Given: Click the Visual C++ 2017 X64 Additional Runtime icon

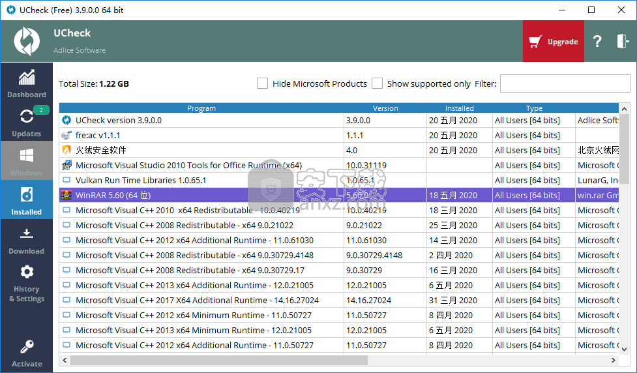Looking at the screenshot, I should point(67,300).
